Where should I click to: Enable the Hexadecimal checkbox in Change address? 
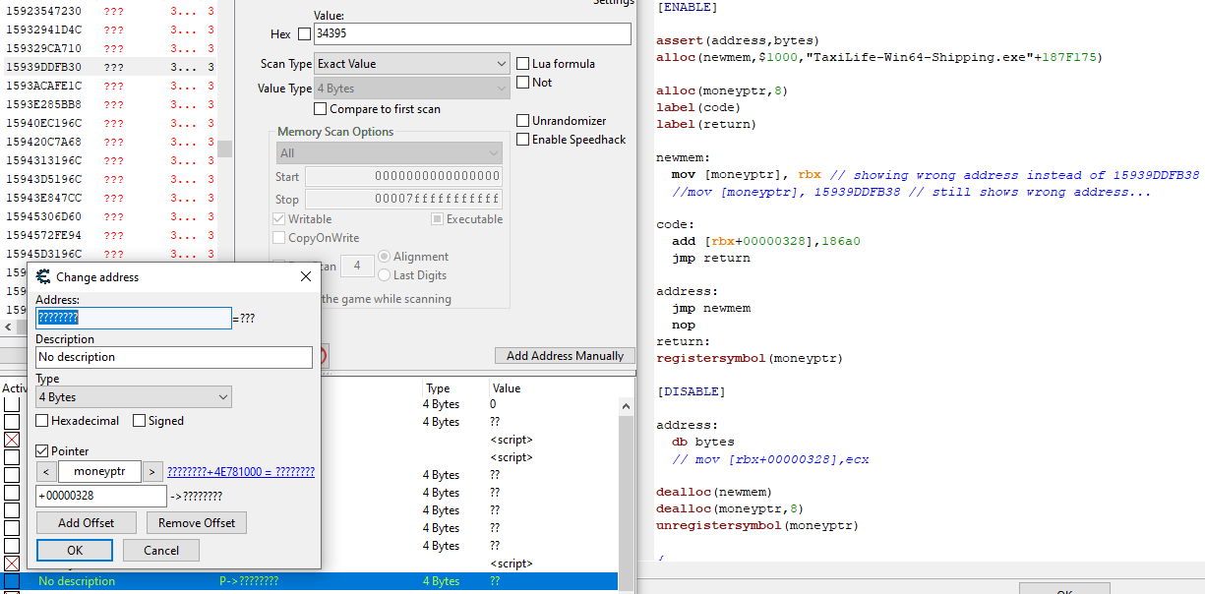point(42,421)
